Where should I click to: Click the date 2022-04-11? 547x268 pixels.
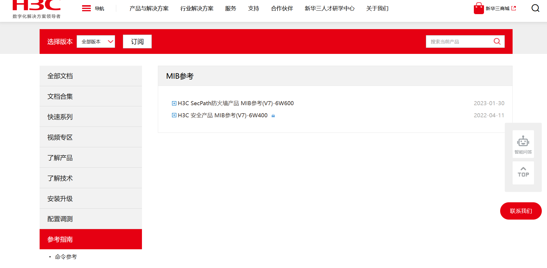(x=489, y=115)
